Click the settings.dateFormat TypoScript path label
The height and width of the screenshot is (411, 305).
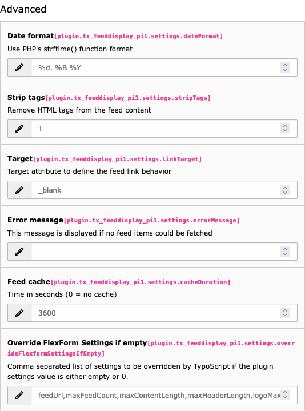click(x=138, y=36)
